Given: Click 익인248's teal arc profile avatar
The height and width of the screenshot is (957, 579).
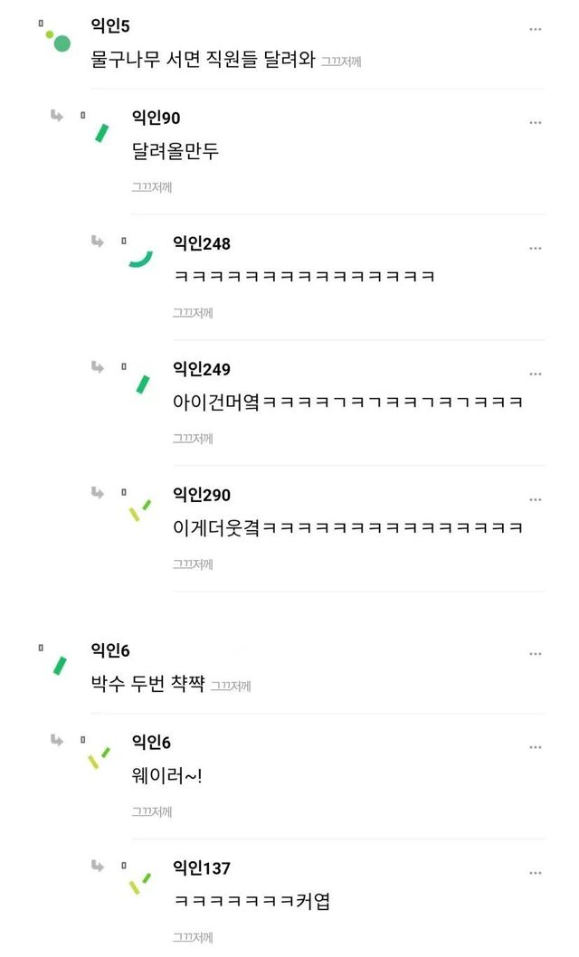Looking at the screenshot, I should point(139,258).
